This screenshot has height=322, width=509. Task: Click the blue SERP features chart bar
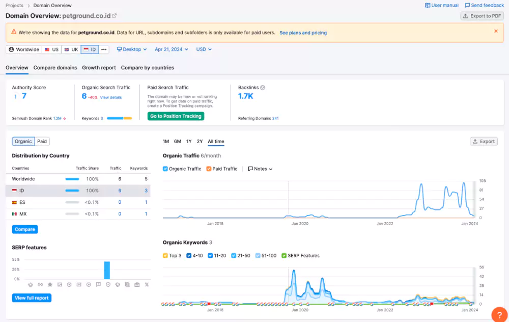(107, 270)
